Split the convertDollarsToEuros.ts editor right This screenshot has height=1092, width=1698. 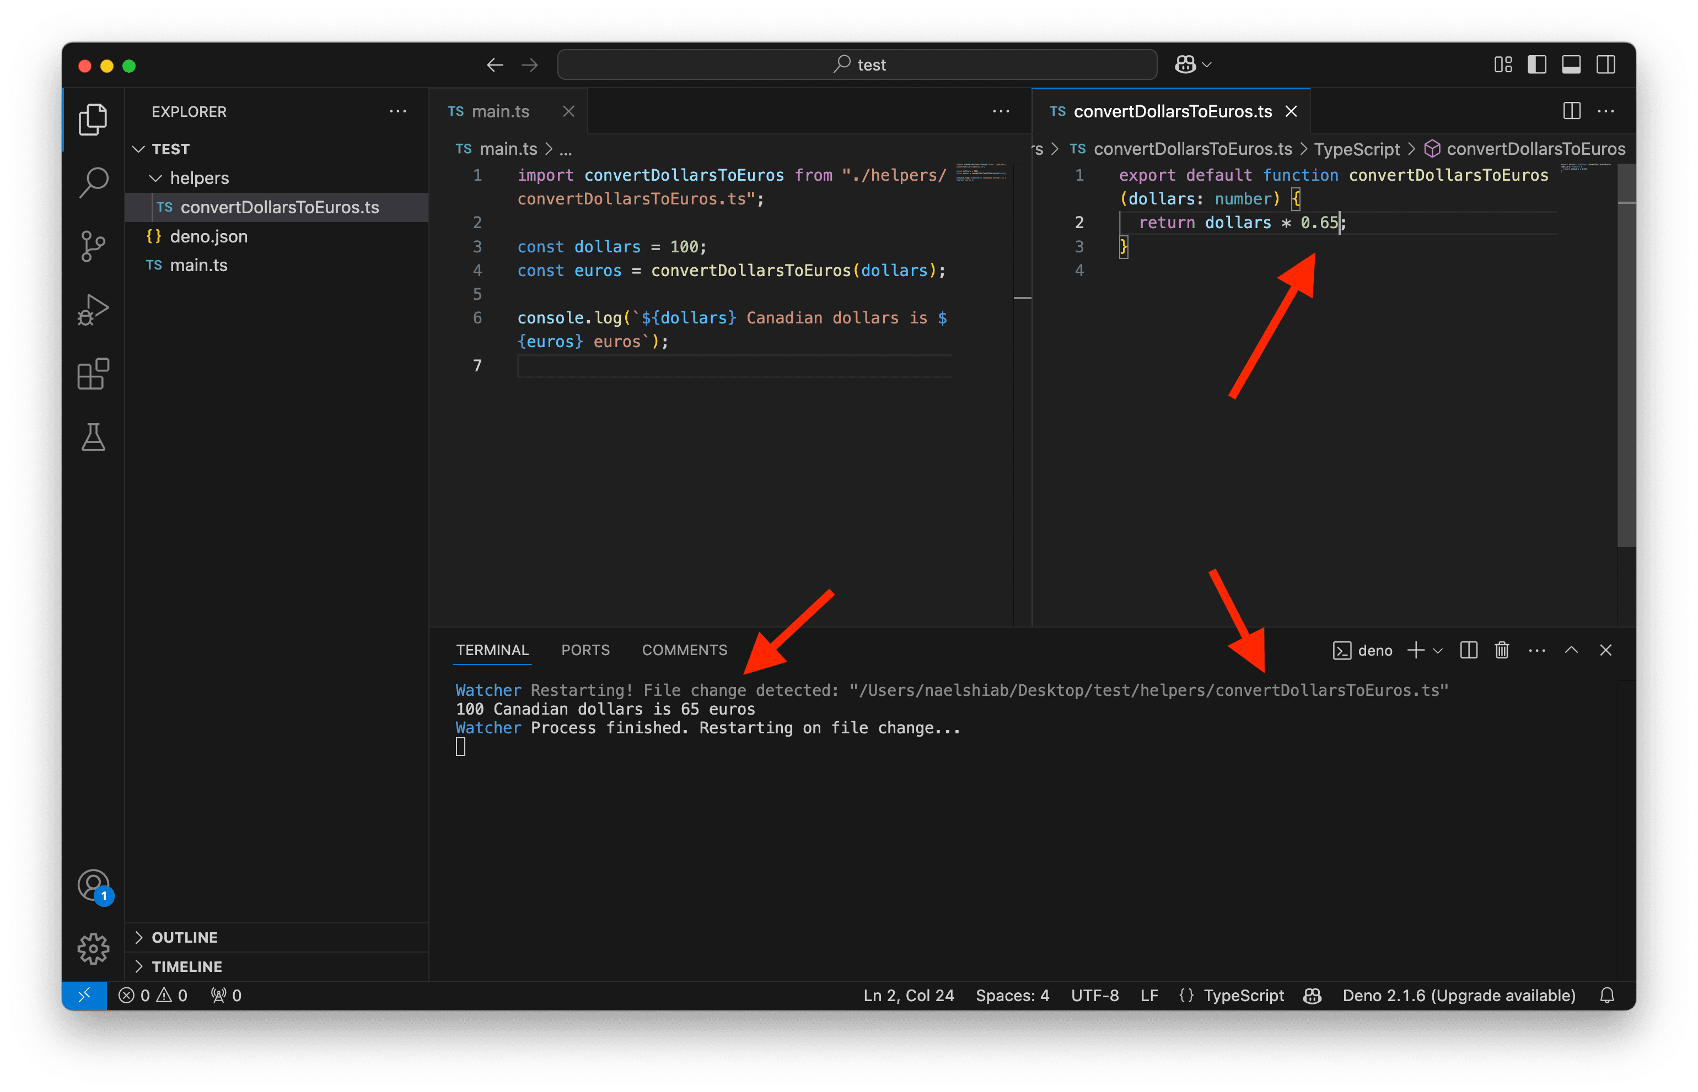tap(1572, 111)
